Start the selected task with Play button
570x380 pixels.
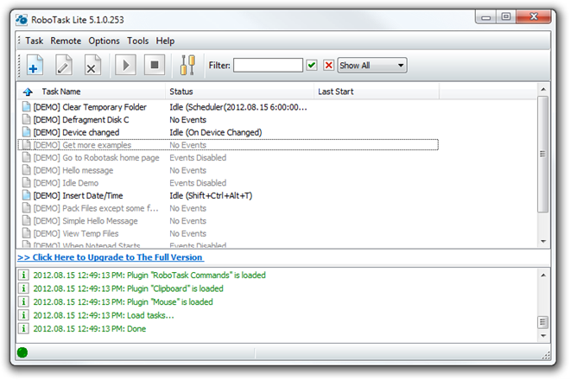point(125,65)
